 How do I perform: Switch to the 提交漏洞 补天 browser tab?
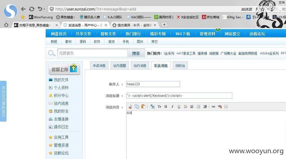pos(134,25)
